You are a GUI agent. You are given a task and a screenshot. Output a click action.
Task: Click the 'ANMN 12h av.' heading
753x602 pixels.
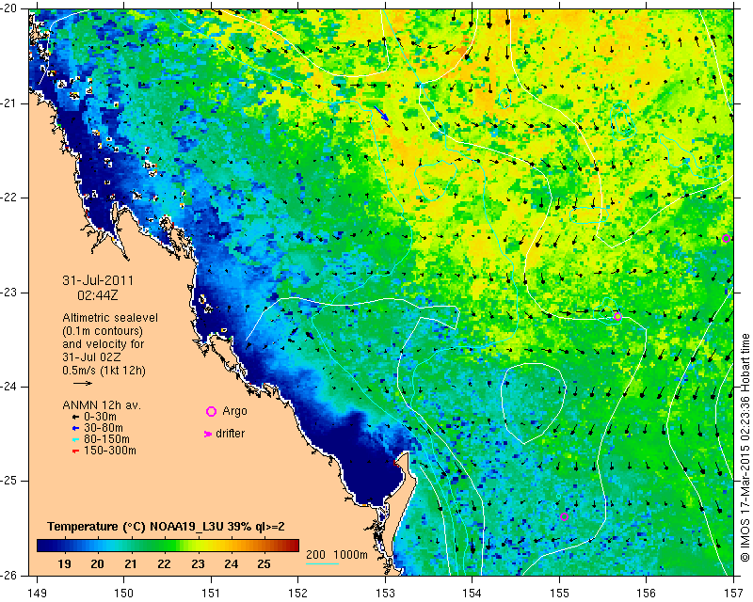102,405
